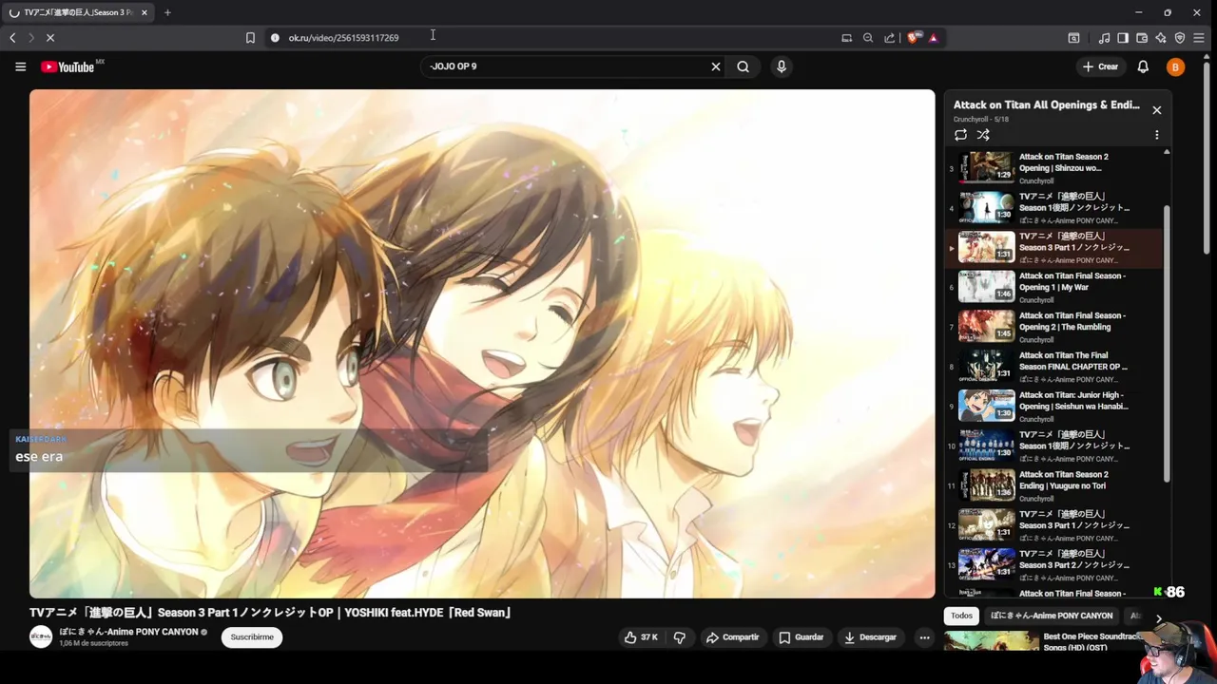This screenshot has height=684, width=1217.
Task: Open Brave VPN shield icon
Action: tap(1180, 38)
